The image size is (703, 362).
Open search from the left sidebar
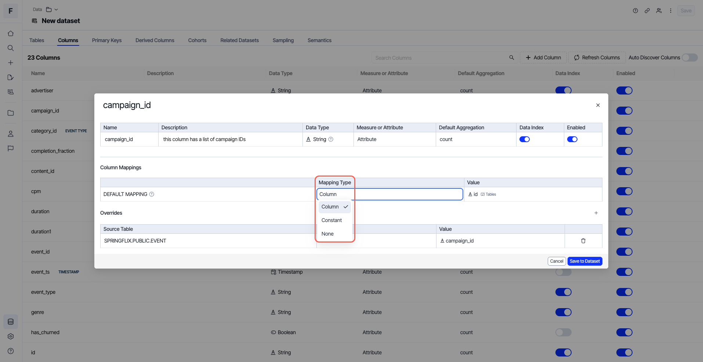[11, 48]
